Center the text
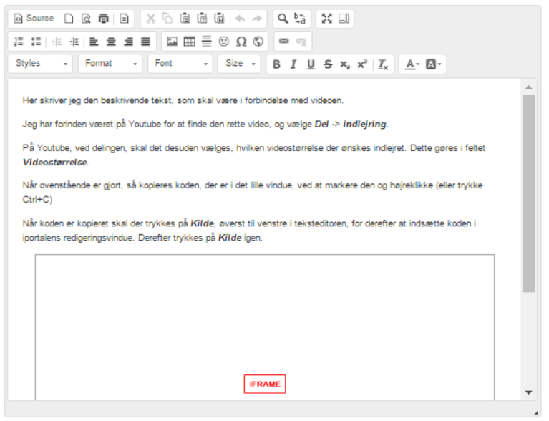This screenshot has width=549, height=421. pyautogui.click(x=111, y=42)
